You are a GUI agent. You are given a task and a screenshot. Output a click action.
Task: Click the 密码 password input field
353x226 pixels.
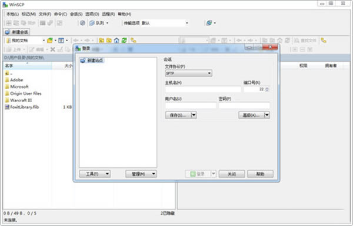[x=244, y=105]
